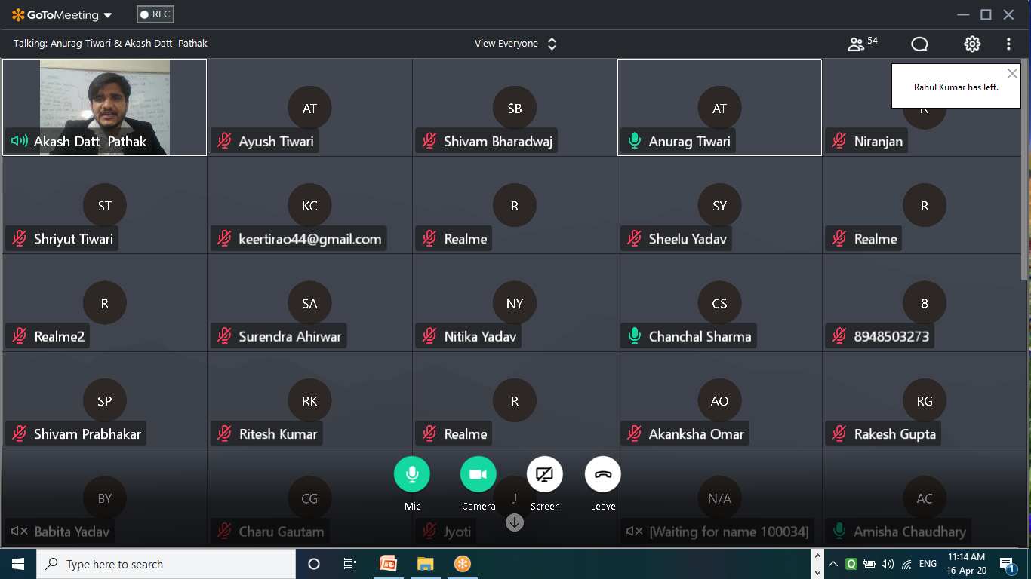Click the Screen share icon
The width and height of the screenshot is (1031, 579).
544,475
